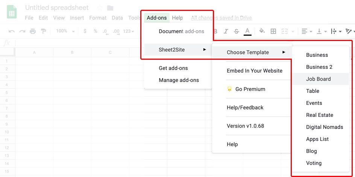Open vertical align dropdown

(322, 31)
